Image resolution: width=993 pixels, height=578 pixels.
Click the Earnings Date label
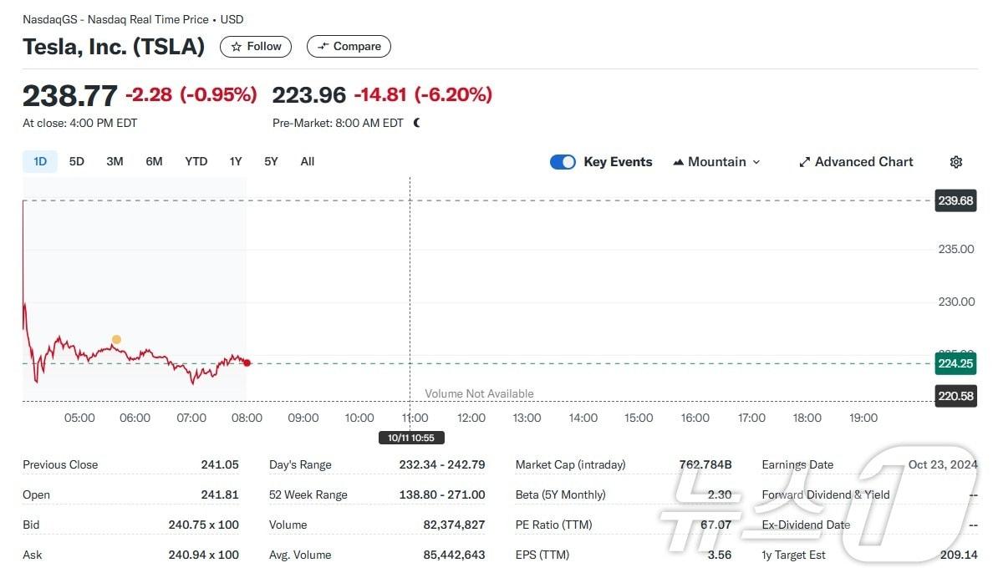(797, 464)
